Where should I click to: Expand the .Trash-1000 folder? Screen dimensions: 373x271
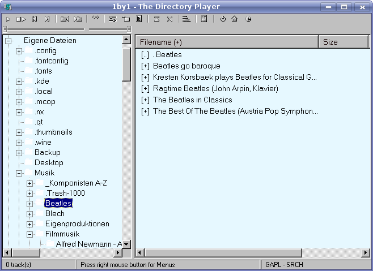coord(29,194)
